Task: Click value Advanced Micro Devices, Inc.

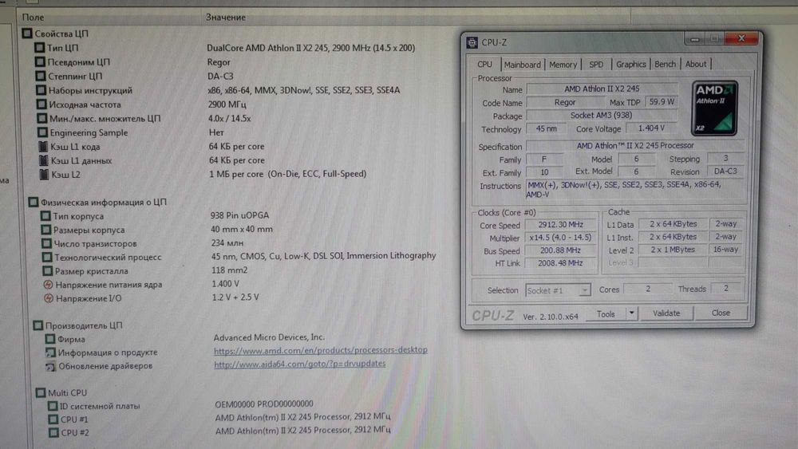Action: click(x=269, y=337)
